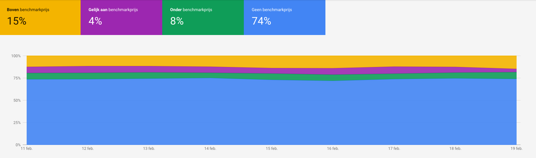The height and width of the screenshot is (158, 536).
Task: Select the blue Geen benchmarkprijs card
Action: [285, 17]
